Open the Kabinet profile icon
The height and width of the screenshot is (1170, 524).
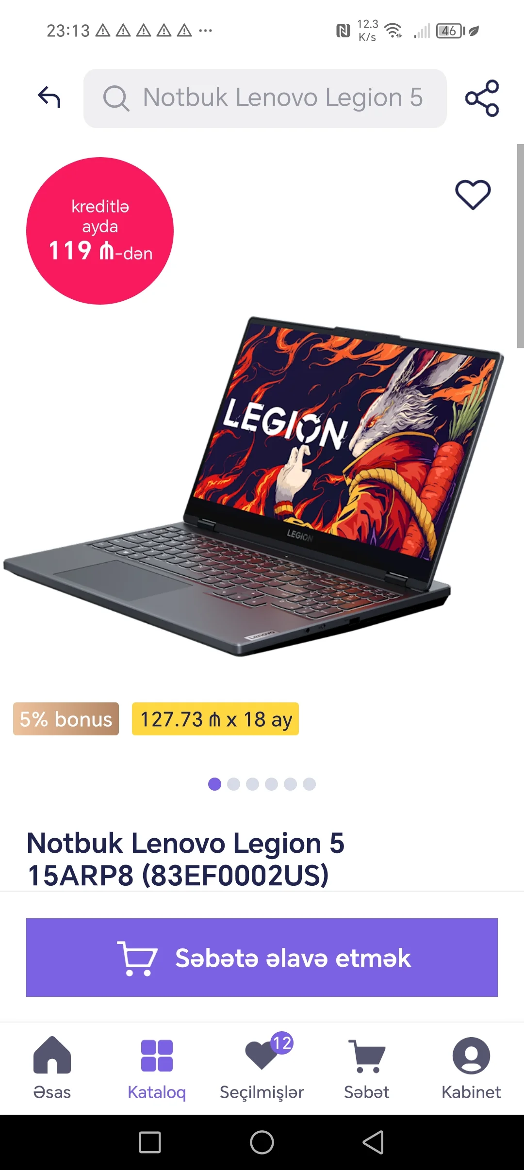(x=471, y=1068)
